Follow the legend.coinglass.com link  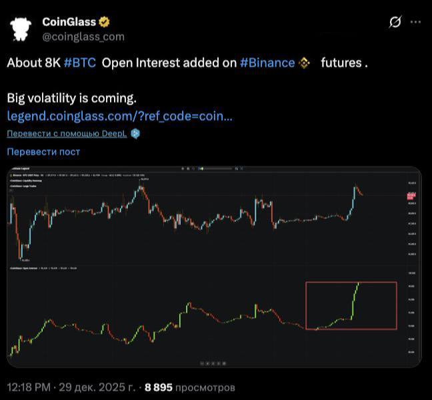click(119, 116)
